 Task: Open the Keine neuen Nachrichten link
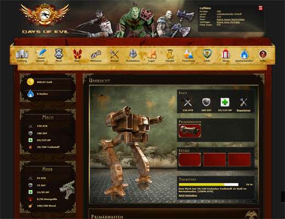[x=231, y=19]
